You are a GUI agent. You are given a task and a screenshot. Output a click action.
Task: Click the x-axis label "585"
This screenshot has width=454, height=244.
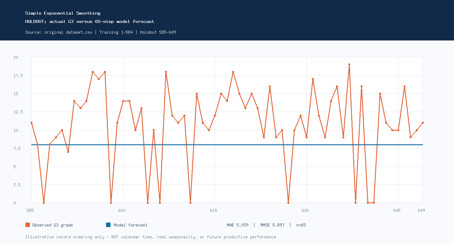point(30,210)
